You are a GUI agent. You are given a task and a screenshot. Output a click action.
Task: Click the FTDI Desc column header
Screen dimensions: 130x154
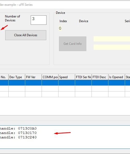coord(100,77)
